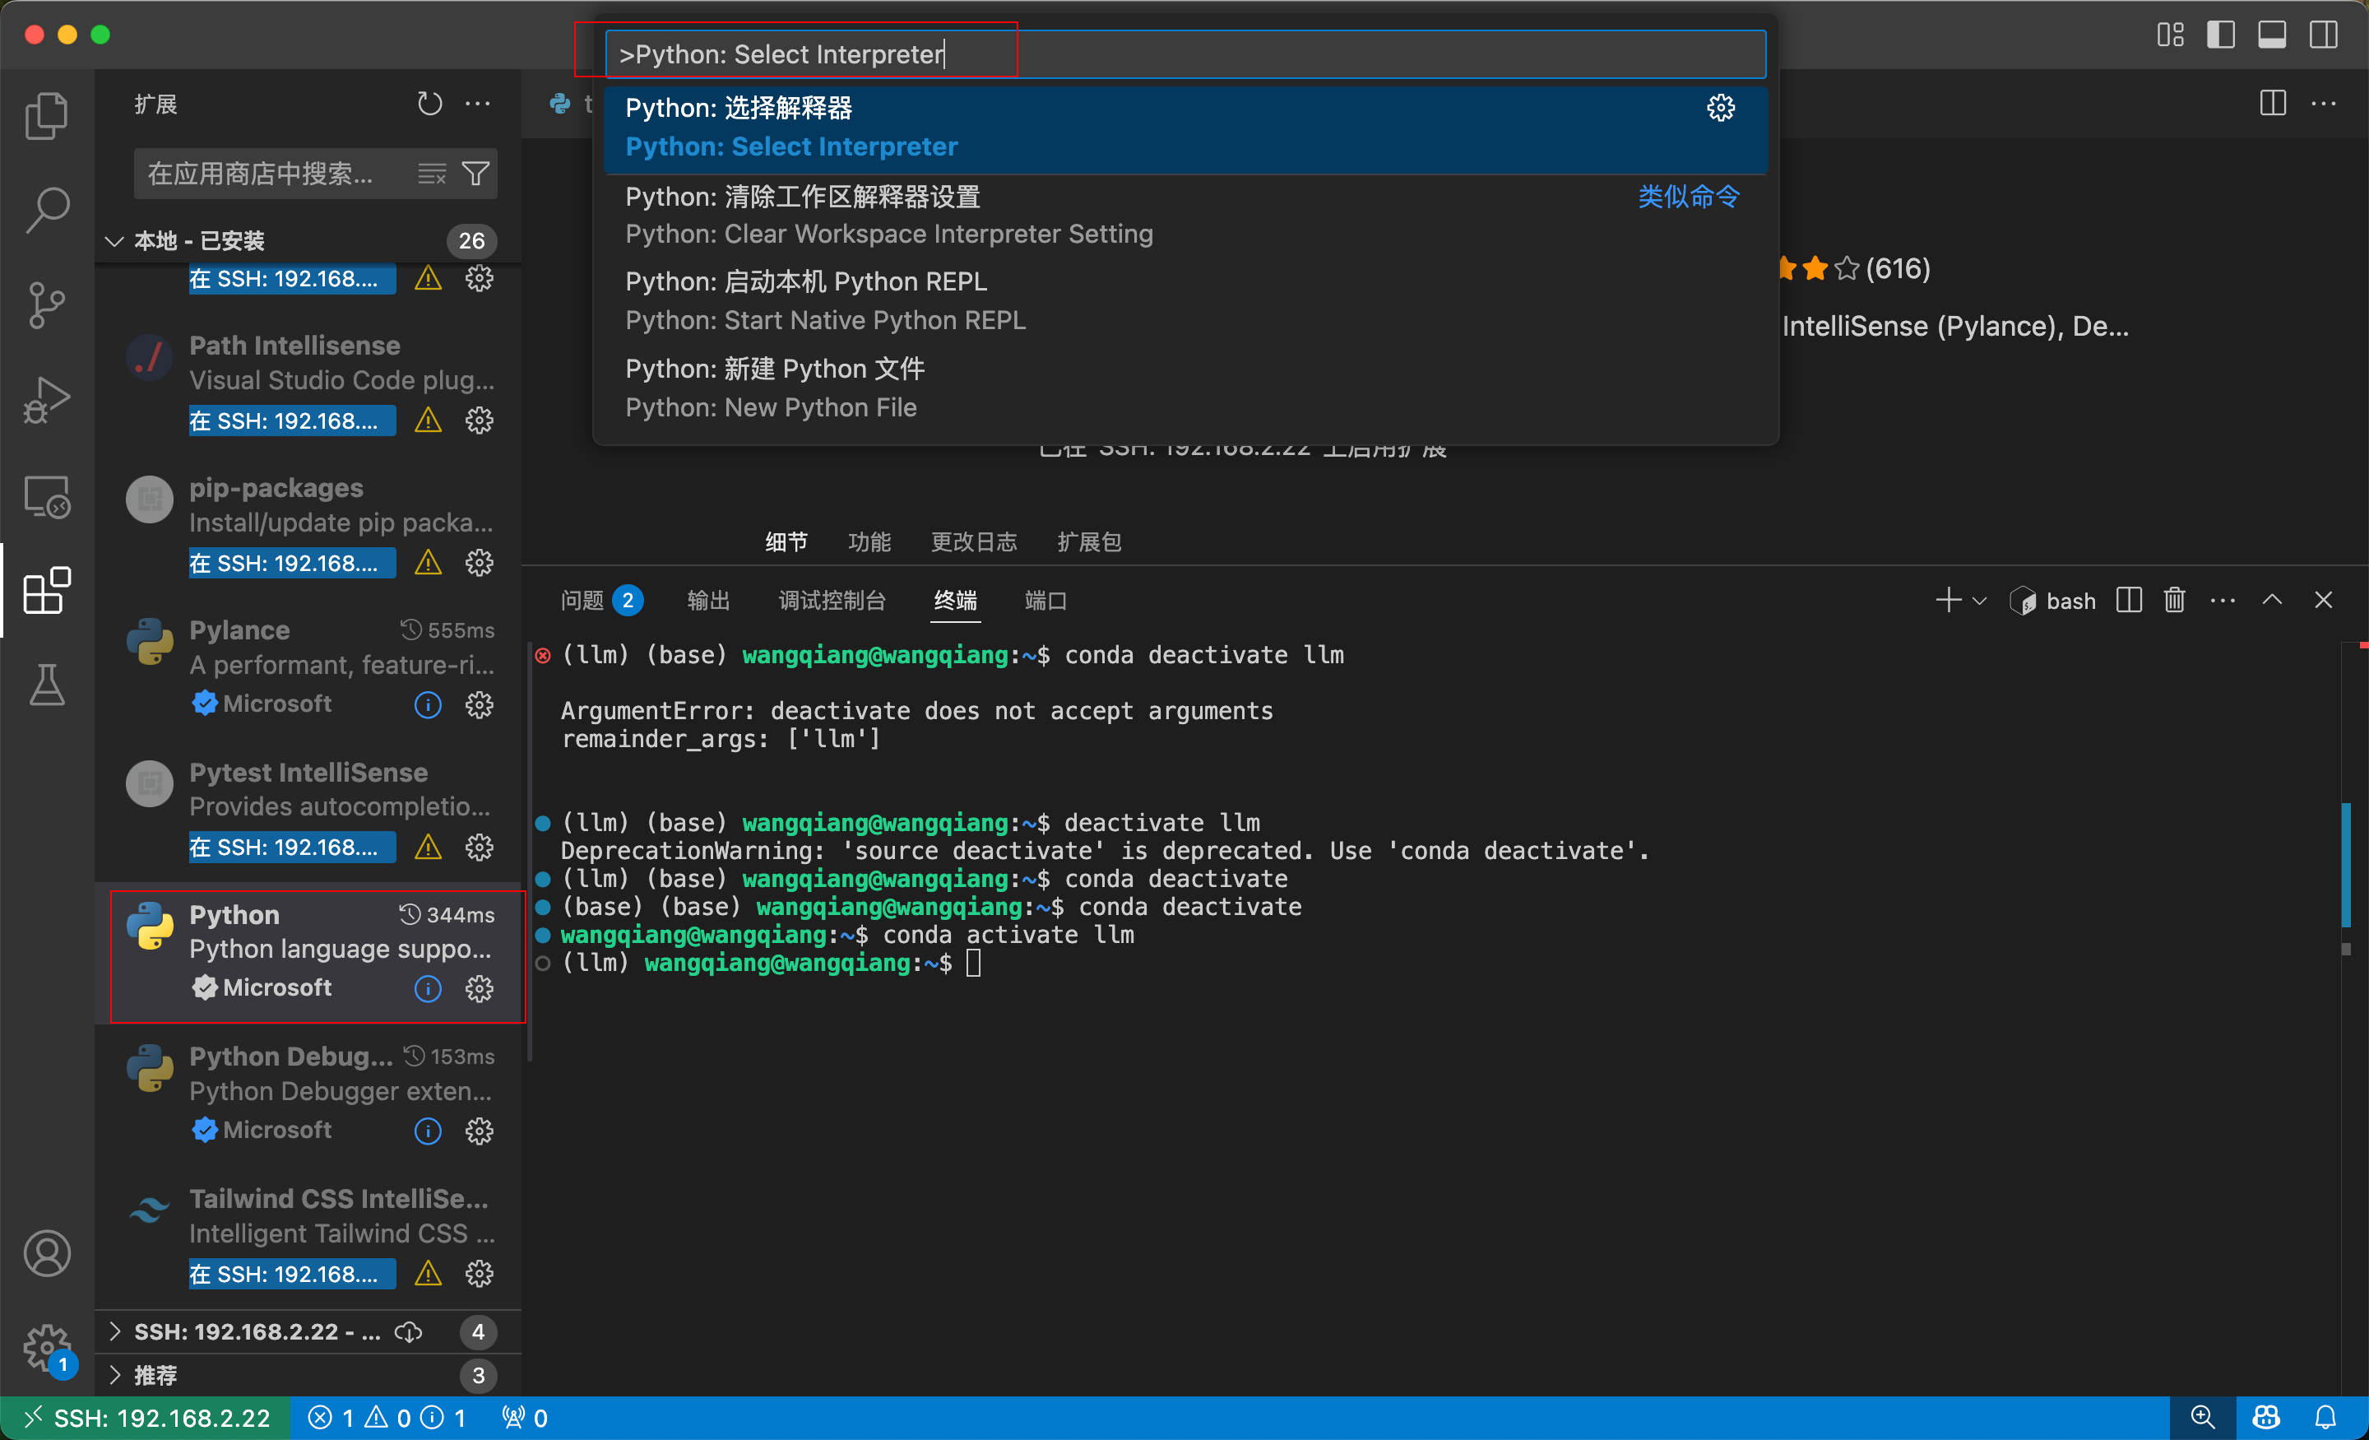This screenshot has height=1440, width=2369.
Task: Toggle the bottom panel layout button
Action: coord(2272,35)
